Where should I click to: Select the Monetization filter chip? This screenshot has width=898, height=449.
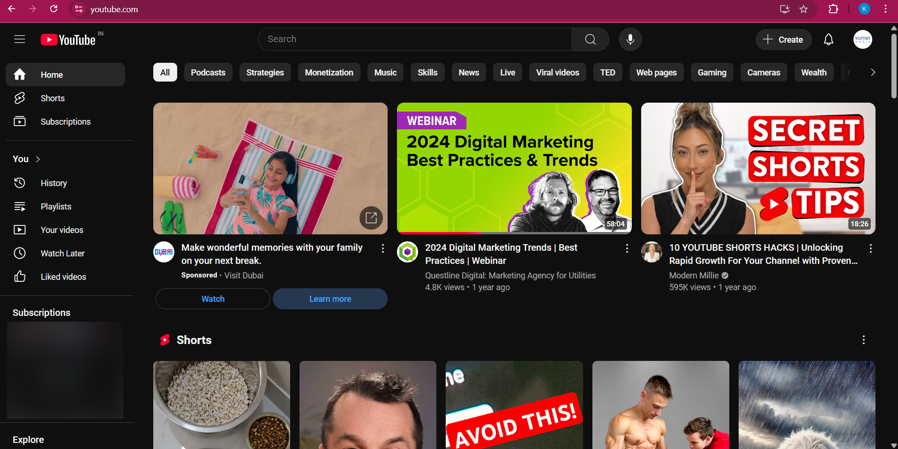point(329,72)
